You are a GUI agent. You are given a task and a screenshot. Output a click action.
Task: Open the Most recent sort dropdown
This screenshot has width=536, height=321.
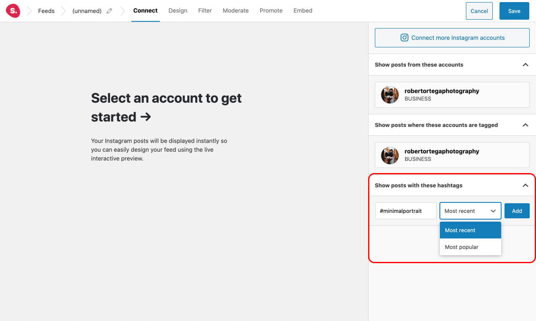pyautogui.click(x=471, y=211)
